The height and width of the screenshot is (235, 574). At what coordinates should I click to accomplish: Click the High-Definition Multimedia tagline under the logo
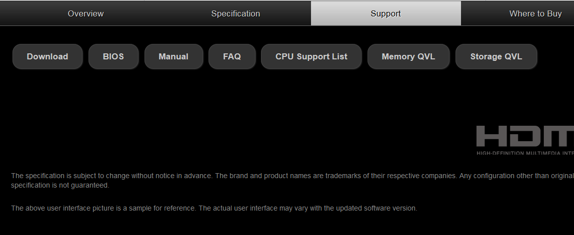525,153
